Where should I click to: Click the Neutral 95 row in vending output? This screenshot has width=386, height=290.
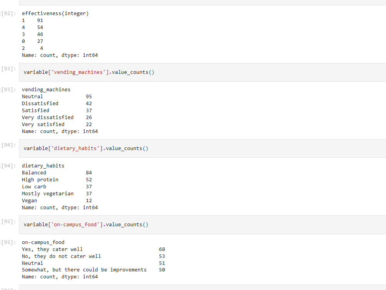pos(57,97)
